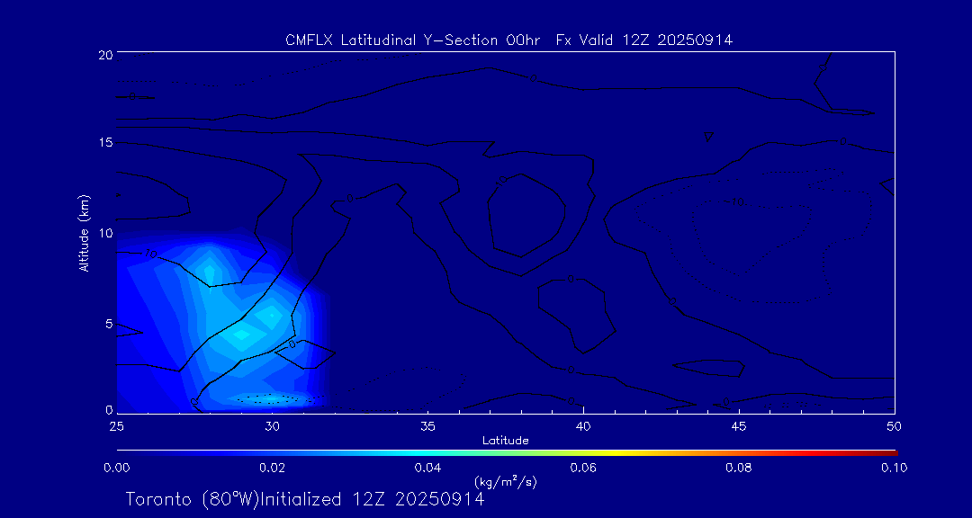Click inside closed contour near latitude 40, 6 km
972x518 pixels.
click(572, 310)
